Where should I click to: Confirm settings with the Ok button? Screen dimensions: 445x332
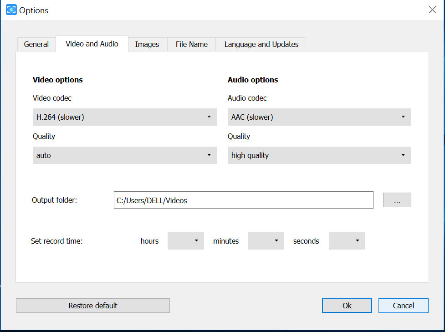[347, 306]
